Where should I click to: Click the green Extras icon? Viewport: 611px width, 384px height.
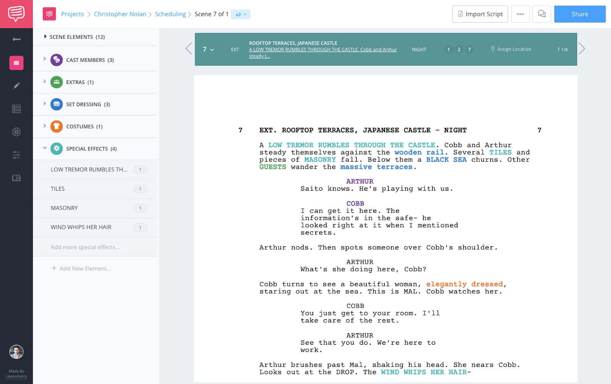click(57, 82)
